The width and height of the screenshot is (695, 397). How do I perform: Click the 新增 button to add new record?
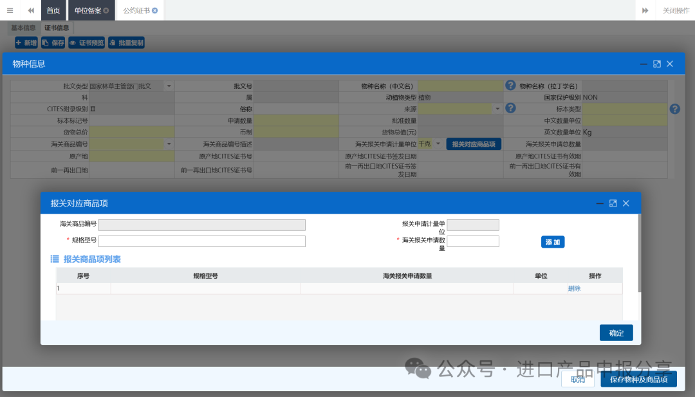(26, 42)
